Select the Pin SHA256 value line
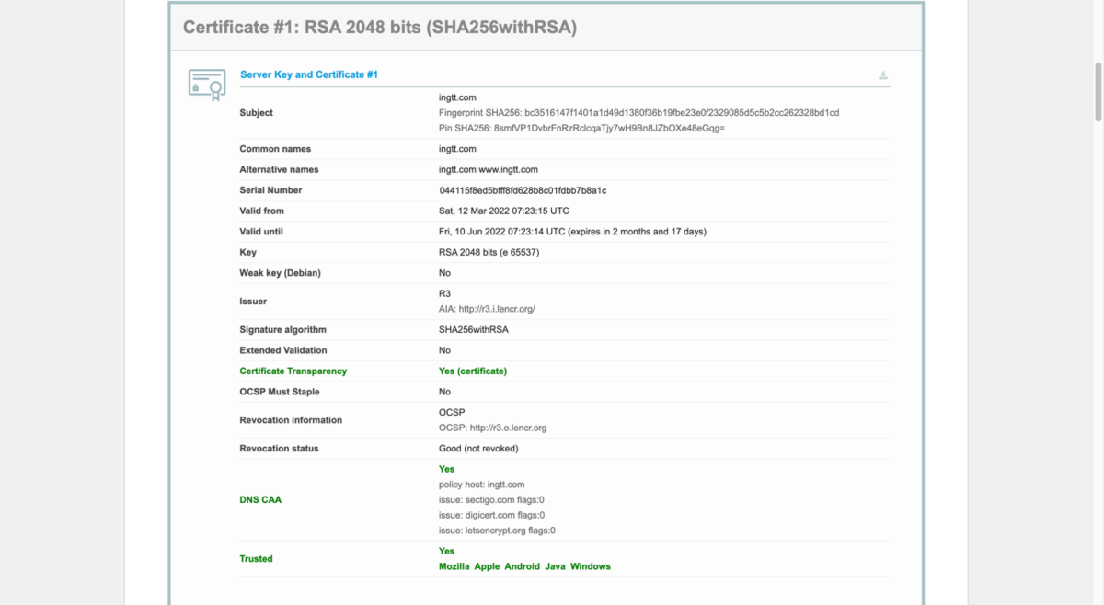The height and width of the screenshot is (605, 1104). pos(581,128)
